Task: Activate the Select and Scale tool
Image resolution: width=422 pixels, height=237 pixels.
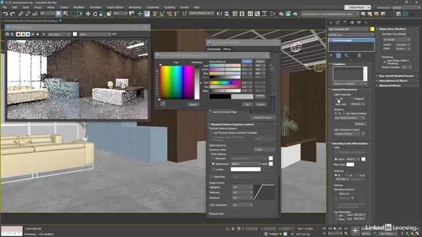Action: (102, 14)
